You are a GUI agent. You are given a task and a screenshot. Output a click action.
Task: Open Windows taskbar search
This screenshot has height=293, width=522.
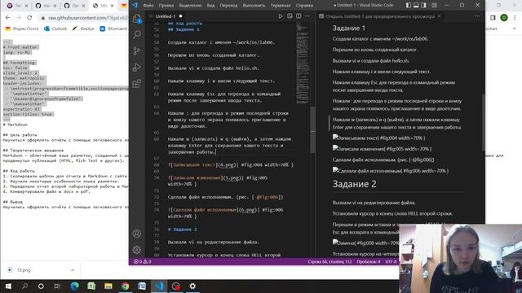click(x=24, y=286)
